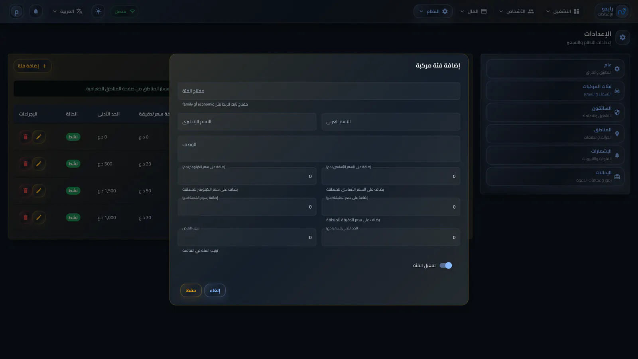Click the إضافة على سعر الكيلومتر field
The image size is (638, 359).
(x=247, y=176)
